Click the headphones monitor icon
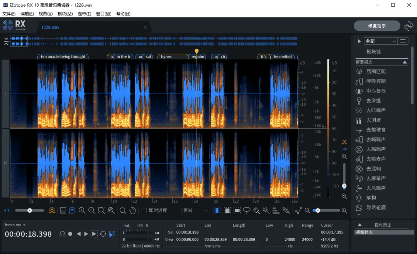 62,234
